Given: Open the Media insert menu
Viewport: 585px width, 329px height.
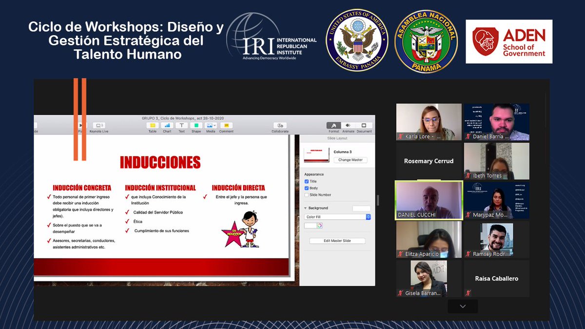Looking at the screenshot, I should [x=211, y=126].
